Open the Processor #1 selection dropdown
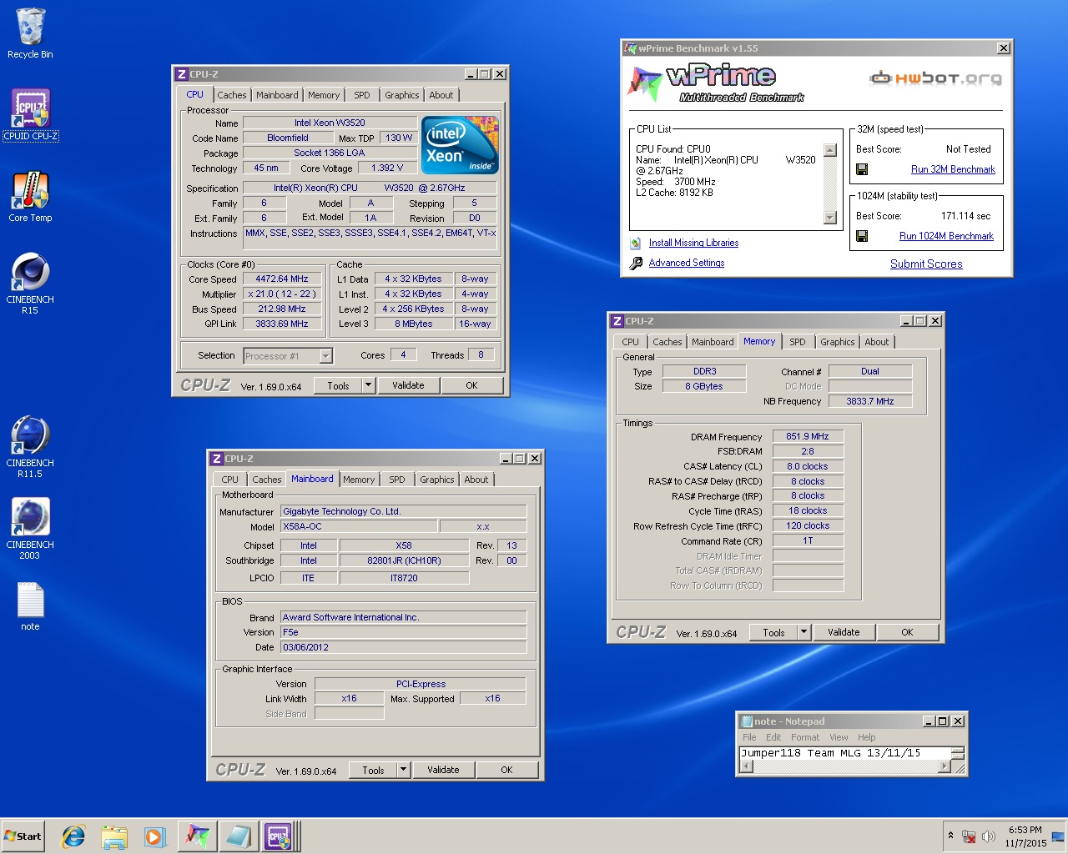Image resolution: width=1068 pixels, height=854 pixels. coord(325,356)
